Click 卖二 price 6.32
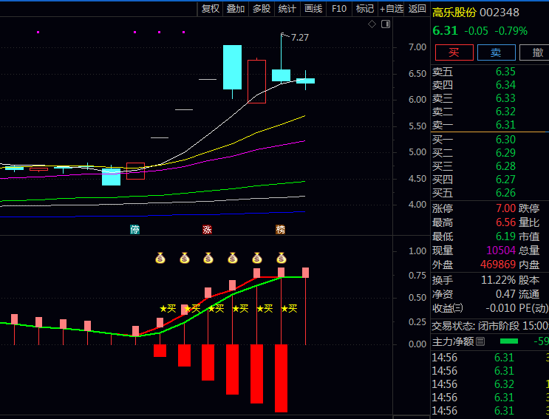Image resolution: width=549 pixels, height=419 pixels. tap(505, 112)
